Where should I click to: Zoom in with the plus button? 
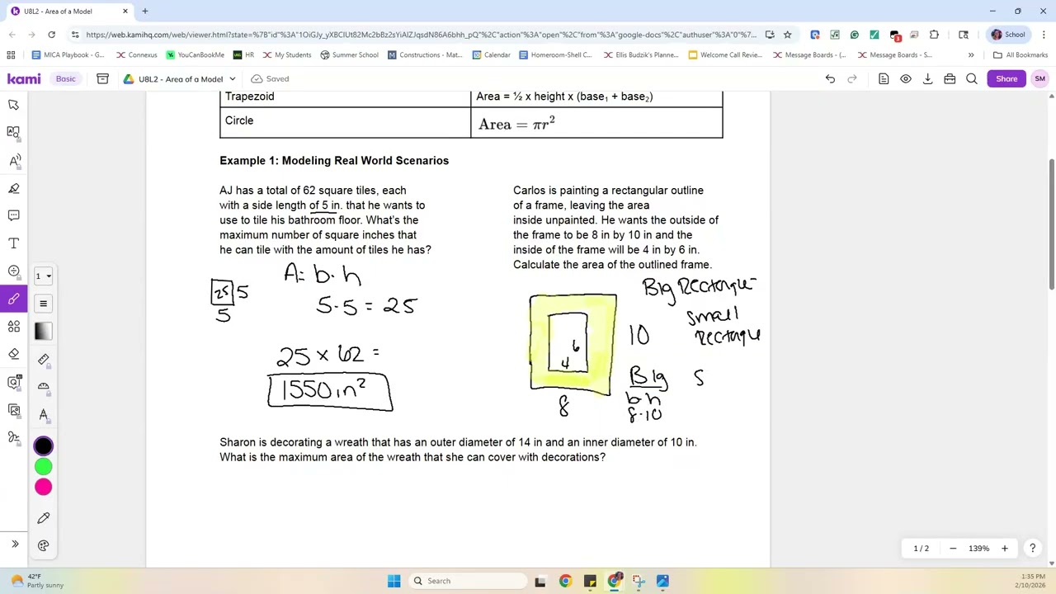pyautogui.click(x=1004, y=549)
